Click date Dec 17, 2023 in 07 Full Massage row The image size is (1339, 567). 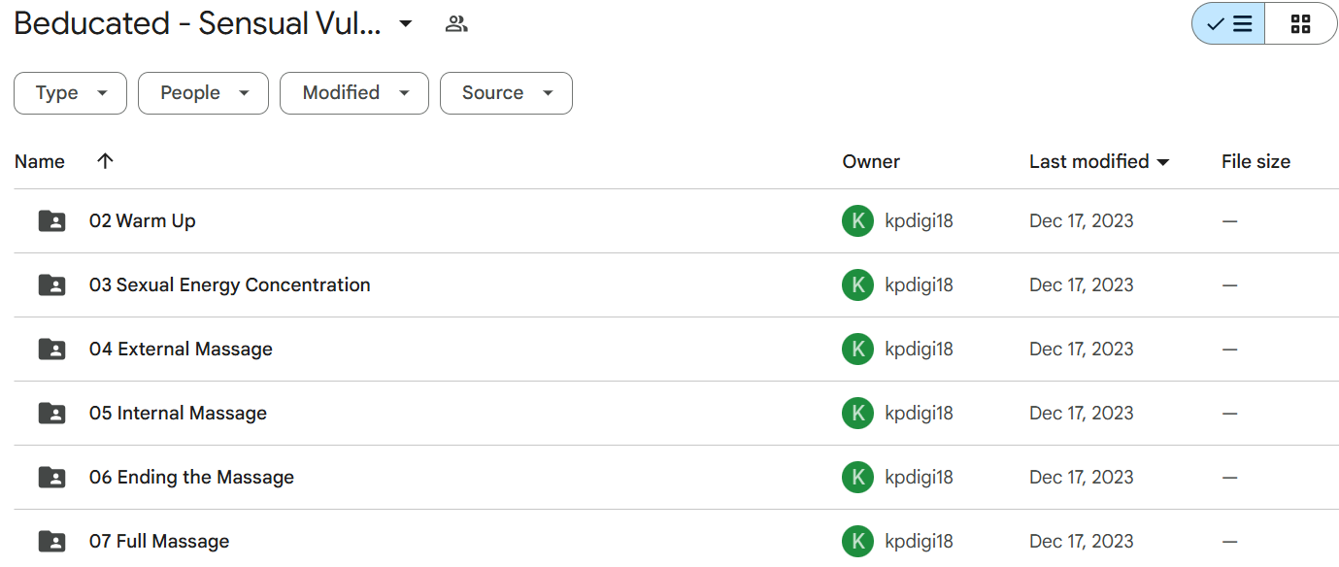tap(1082, 542)
